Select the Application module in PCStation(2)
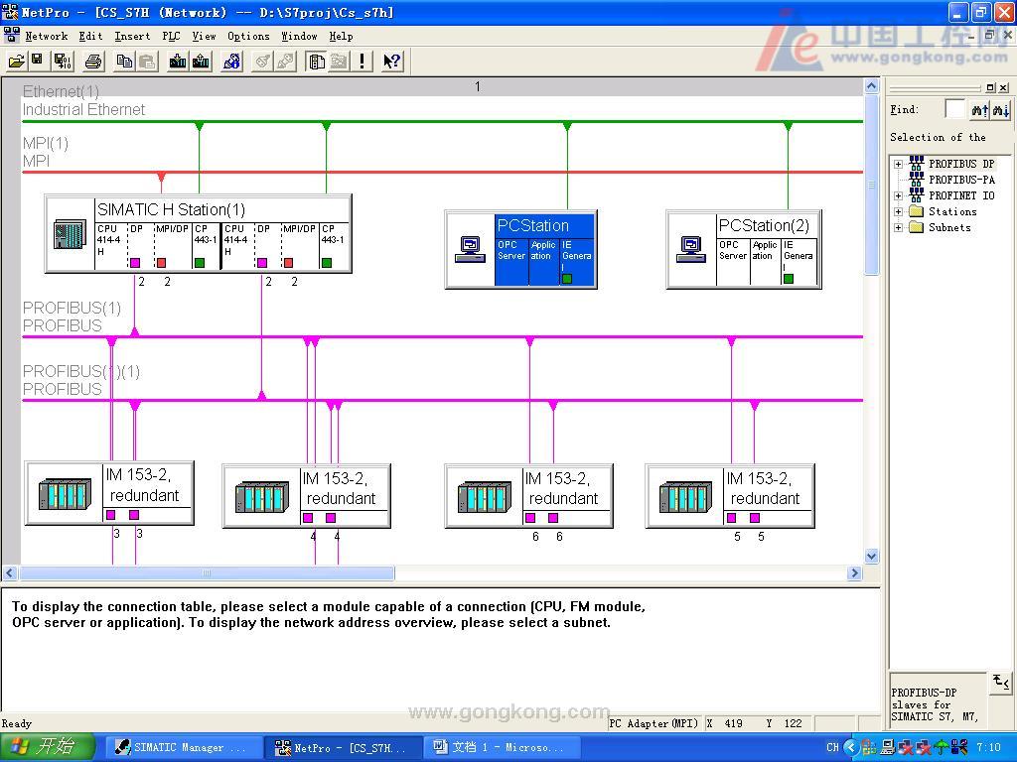This screenshot has width=1017, height=762. [765, 260]
